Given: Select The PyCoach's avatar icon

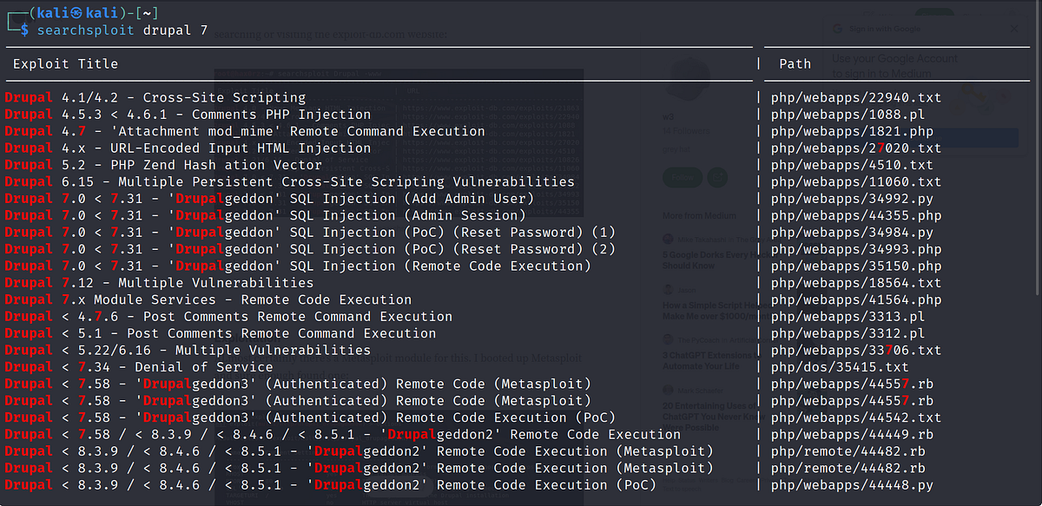Looking at the screenshot, I should coord(668,340).
